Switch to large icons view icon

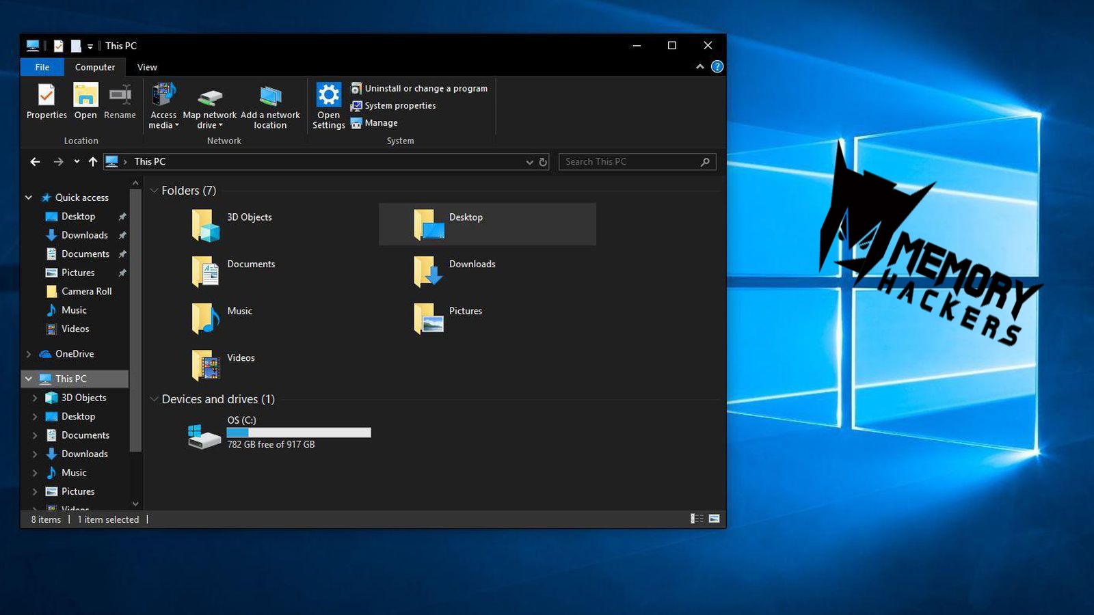[714, 519]
